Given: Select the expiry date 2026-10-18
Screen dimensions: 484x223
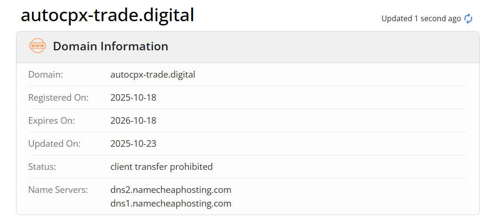Looking at the screenshot, I should (x=133, y=120).
